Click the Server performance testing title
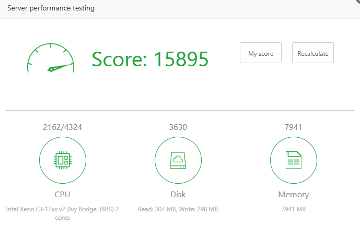The image size is (360, 239). click(x=51, y=8)
